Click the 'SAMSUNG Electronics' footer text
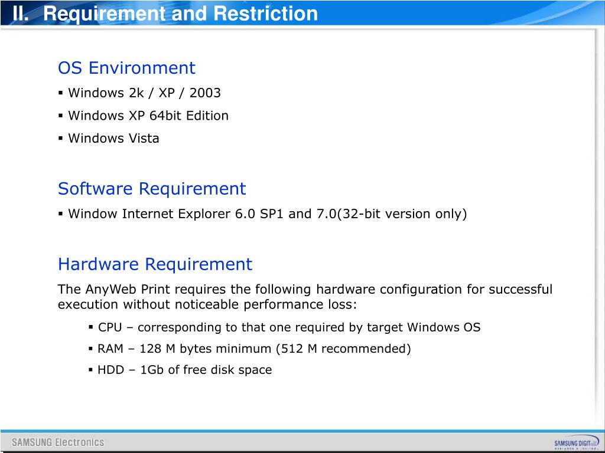 (x=58, y=442)
